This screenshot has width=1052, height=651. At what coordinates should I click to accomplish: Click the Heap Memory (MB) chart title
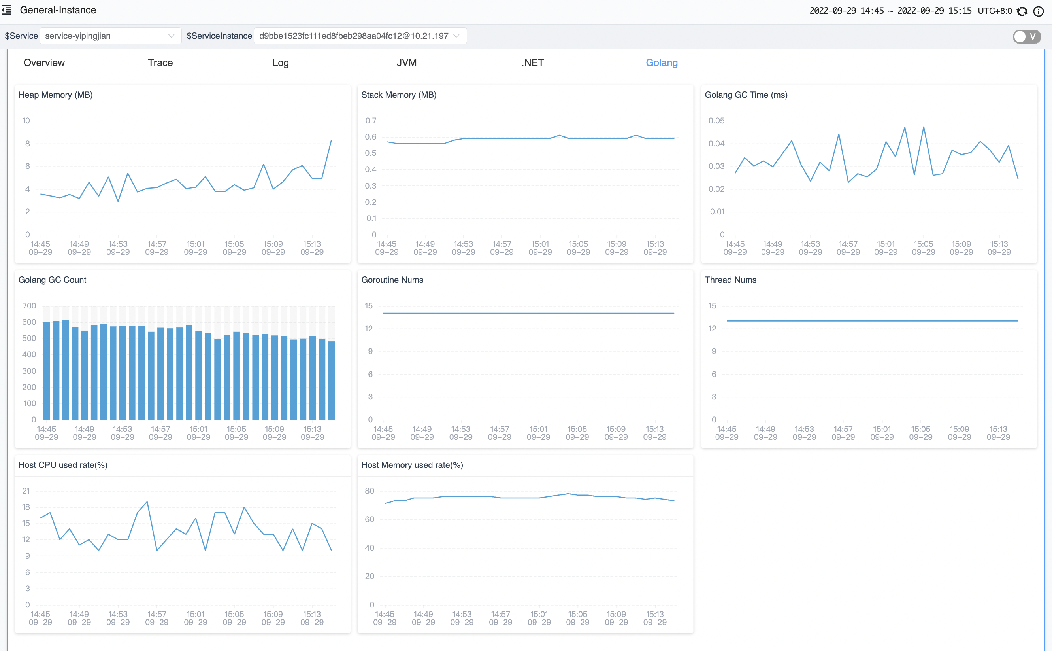click(55, 95)
